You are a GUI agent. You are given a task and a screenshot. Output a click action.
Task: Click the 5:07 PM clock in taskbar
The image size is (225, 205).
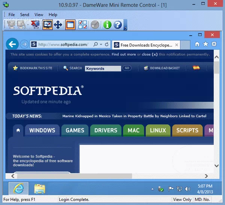pyautogui.click(x=205, y=186)
